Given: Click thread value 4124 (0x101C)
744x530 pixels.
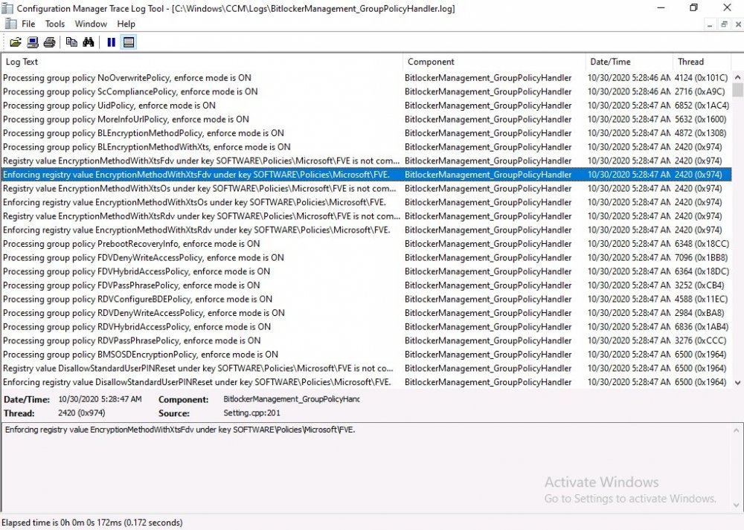Looking at the screenshot, I should [701, 78].
